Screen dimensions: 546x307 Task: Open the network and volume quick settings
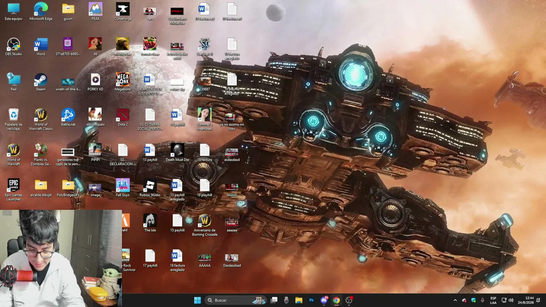click(x=507, y=300)
